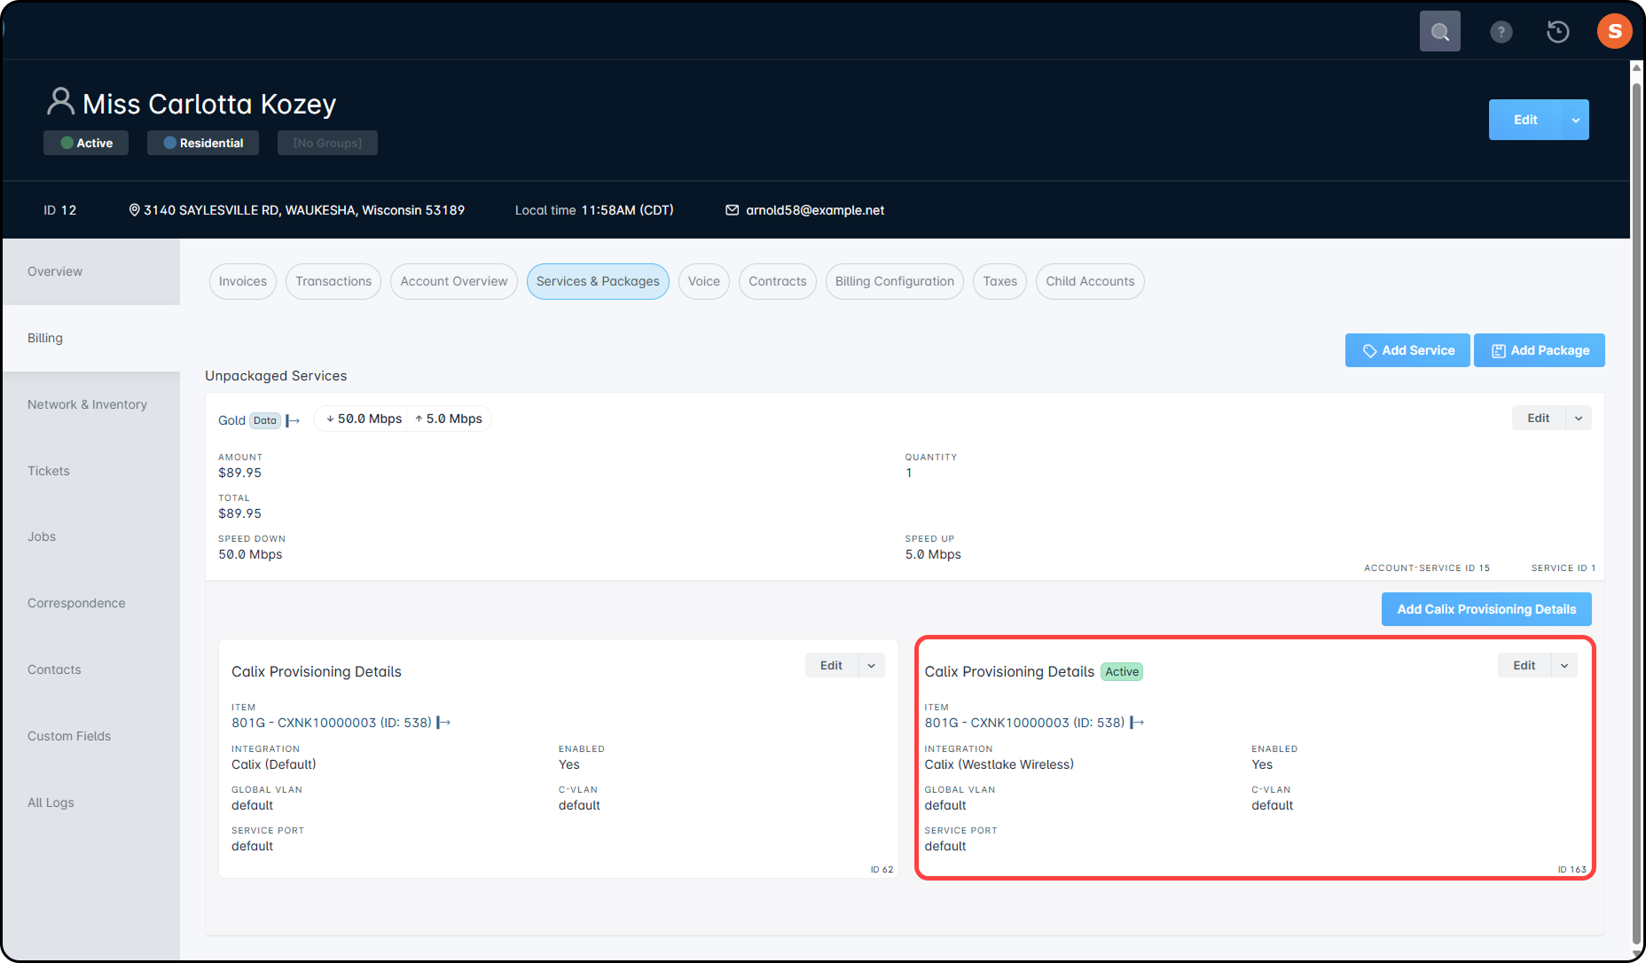Click the Residential account type badge
The width and height of the screenshot is (1646, 963).
pyautogui.click(x=203, y=143)
